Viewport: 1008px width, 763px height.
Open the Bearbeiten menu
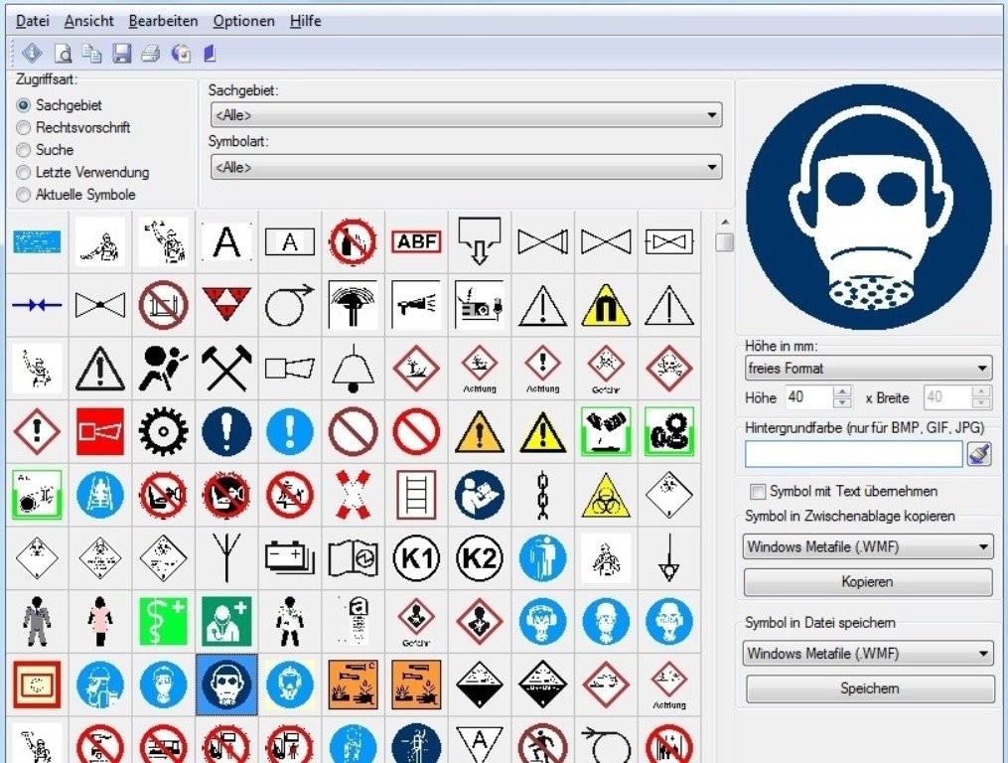pyautogui.click(x=163, y=21)
